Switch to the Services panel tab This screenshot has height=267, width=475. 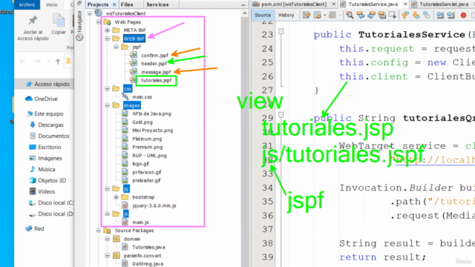click(x=157, y=4)
